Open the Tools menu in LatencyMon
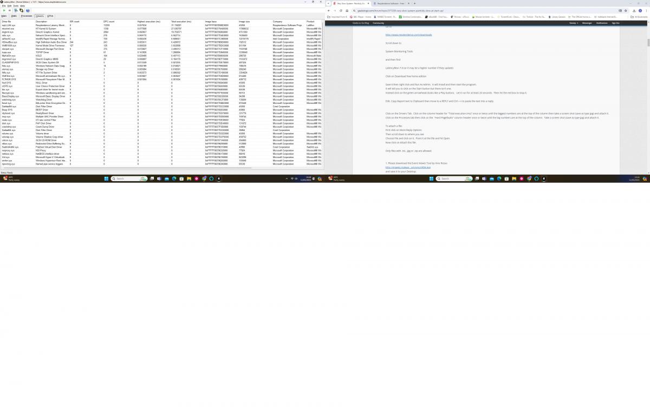 [x=16, y=6]
